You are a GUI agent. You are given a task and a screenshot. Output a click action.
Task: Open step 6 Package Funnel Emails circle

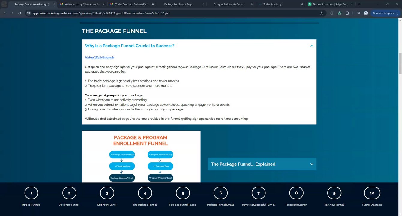click(220, 193)
